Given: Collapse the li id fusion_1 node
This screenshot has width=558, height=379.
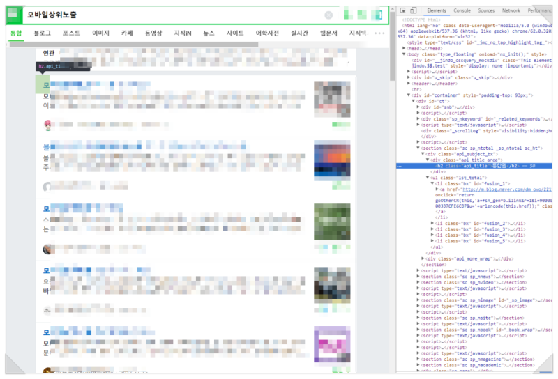Looking at the screenshot, I should 432,184.
